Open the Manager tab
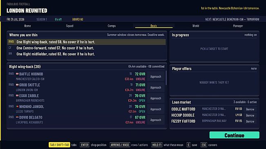Viewport: 266px width, 149px height. pyautogui.click(x=238, y=26)
